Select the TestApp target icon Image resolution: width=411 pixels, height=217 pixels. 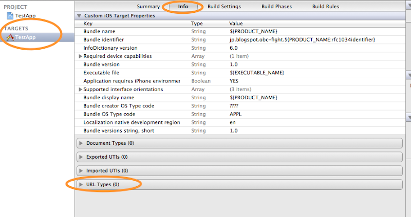10,37
